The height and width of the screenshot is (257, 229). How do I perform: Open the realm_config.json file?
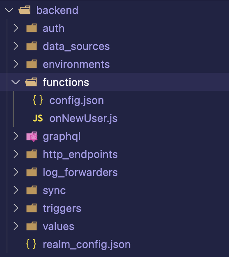click(x=87, y=245)
